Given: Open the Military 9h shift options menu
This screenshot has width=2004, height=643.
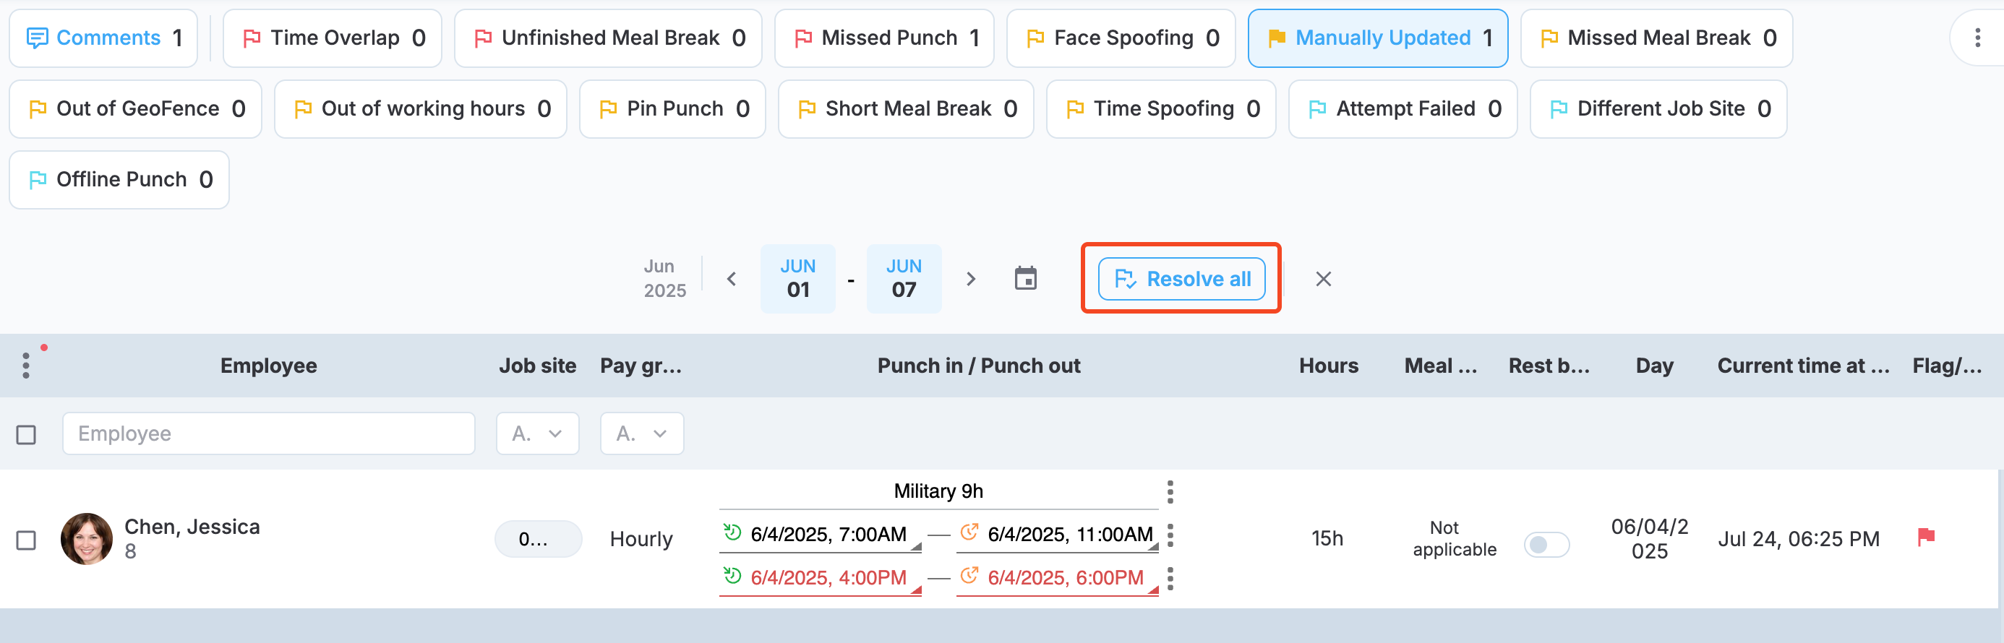Looking at the screenshot, I should pyautogui.click(x=1170, y=491).
